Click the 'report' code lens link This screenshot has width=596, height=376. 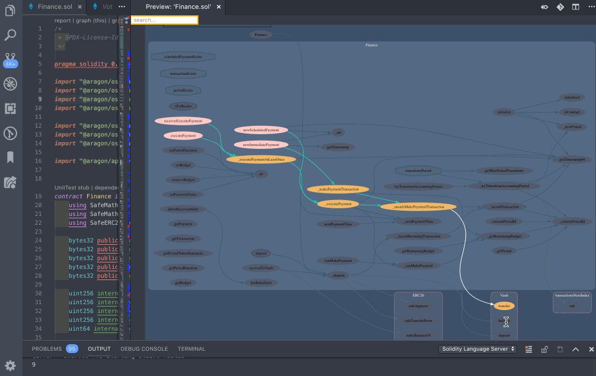(x=62, y=21)
